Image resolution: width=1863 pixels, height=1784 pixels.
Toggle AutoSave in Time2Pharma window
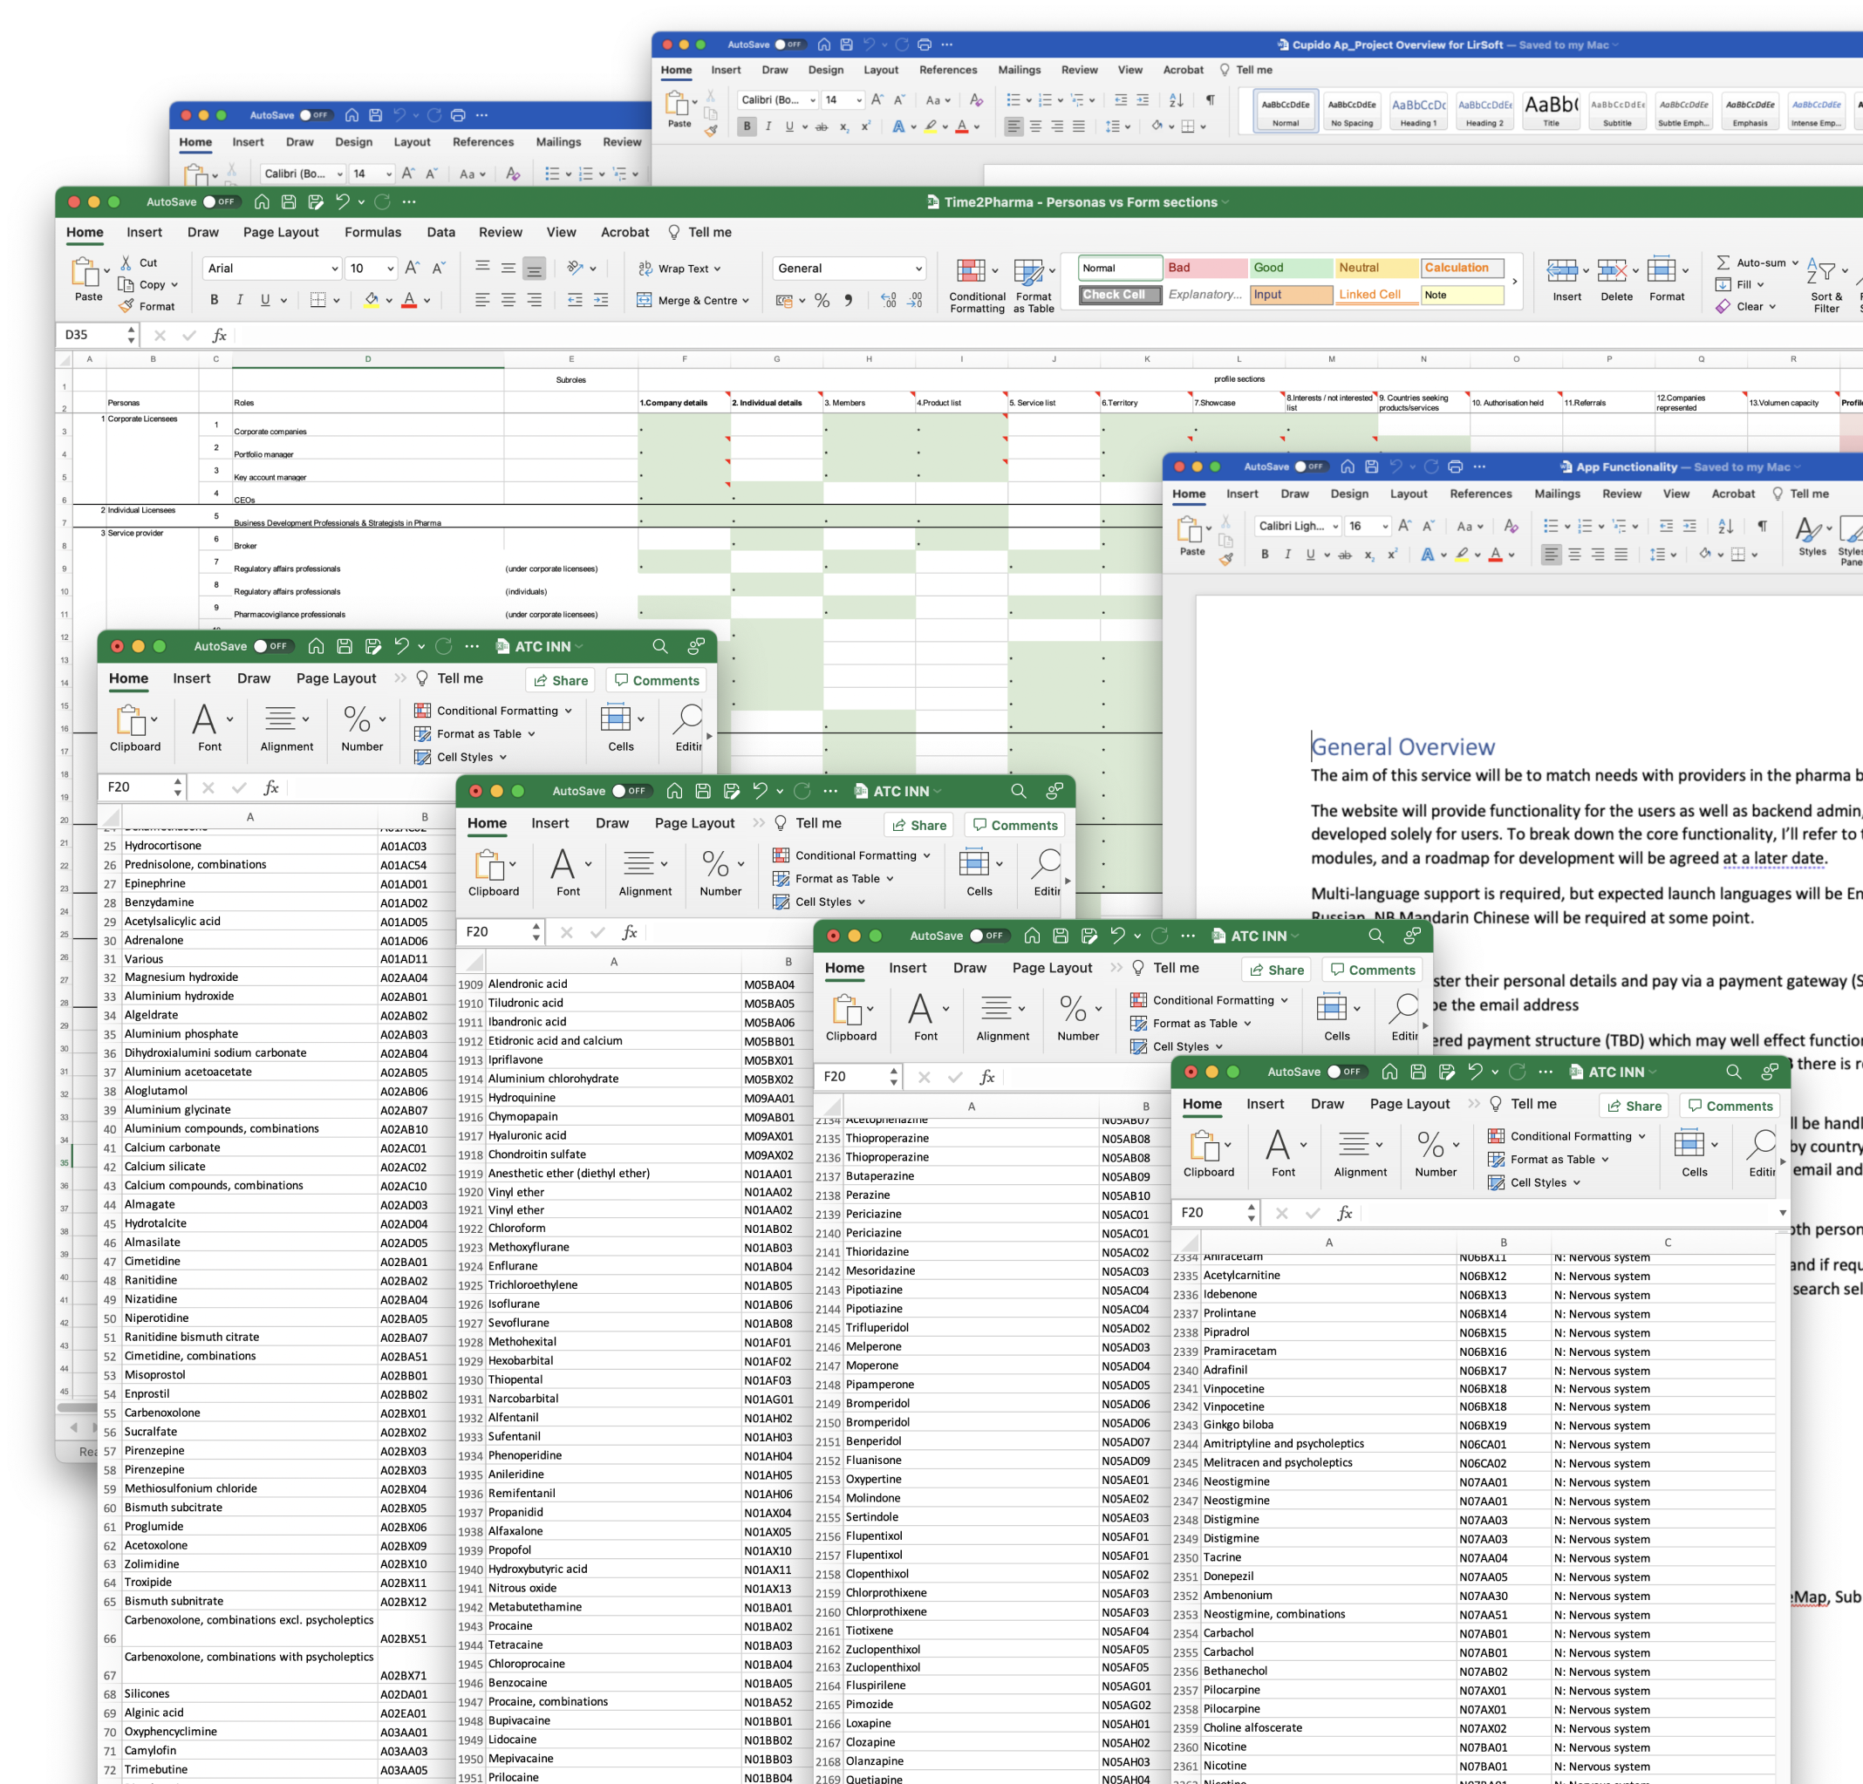point(220,201)
